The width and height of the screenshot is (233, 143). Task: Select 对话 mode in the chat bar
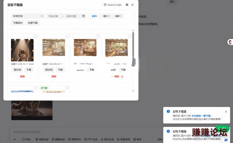tap(26, 139)
